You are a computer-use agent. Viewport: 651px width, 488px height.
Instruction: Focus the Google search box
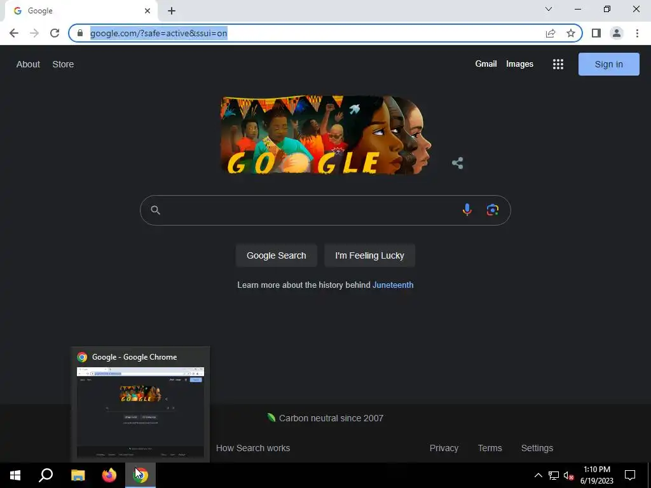click(x=325, y=210)
